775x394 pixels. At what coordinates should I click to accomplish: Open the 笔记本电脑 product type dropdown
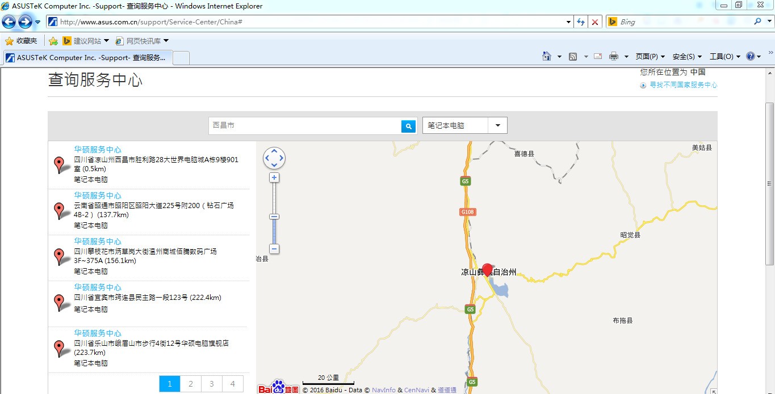tap(464, 126)
